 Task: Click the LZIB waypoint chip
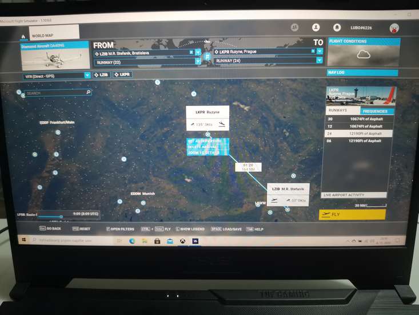pos(101,74)
